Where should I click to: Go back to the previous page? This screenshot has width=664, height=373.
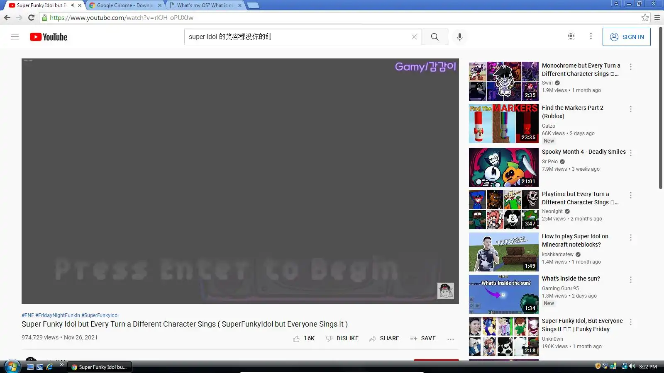click(x=7, y=17)
